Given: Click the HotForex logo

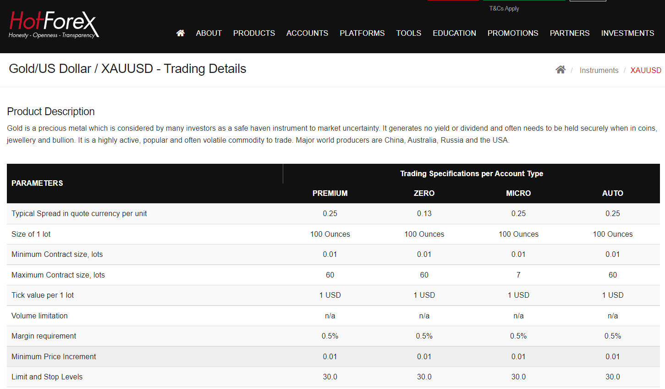Looking at the screenshot, I should (54, 25).
